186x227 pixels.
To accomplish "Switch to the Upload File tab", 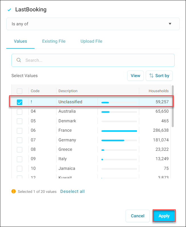I will click(91, 41).
